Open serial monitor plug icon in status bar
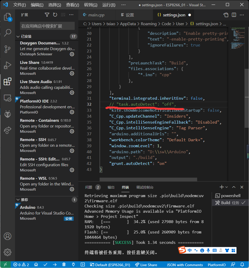 (73, 265)
